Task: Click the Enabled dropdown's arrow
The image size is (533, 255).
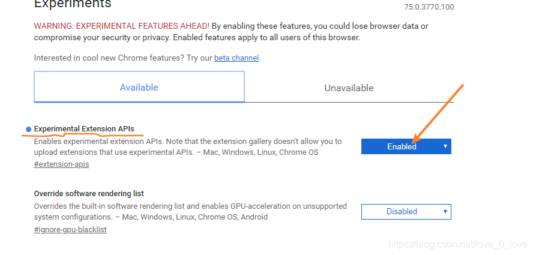Action: point(445,146)
